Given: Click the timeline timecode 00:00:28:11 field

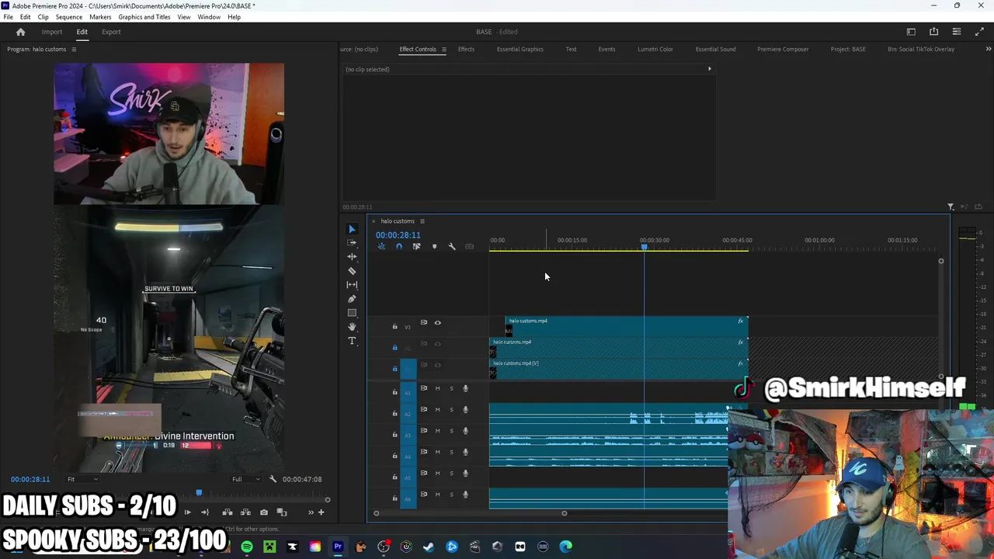Looking at the screenshot, I should (x=398, y=235).
